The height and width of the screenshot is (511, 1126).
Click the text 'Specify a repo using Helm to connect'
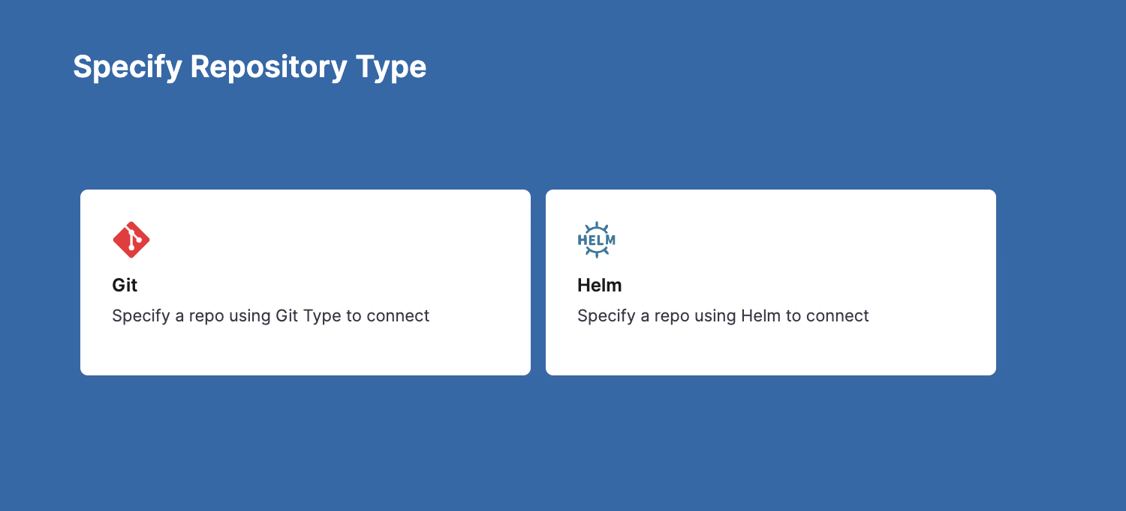point(722,315)
